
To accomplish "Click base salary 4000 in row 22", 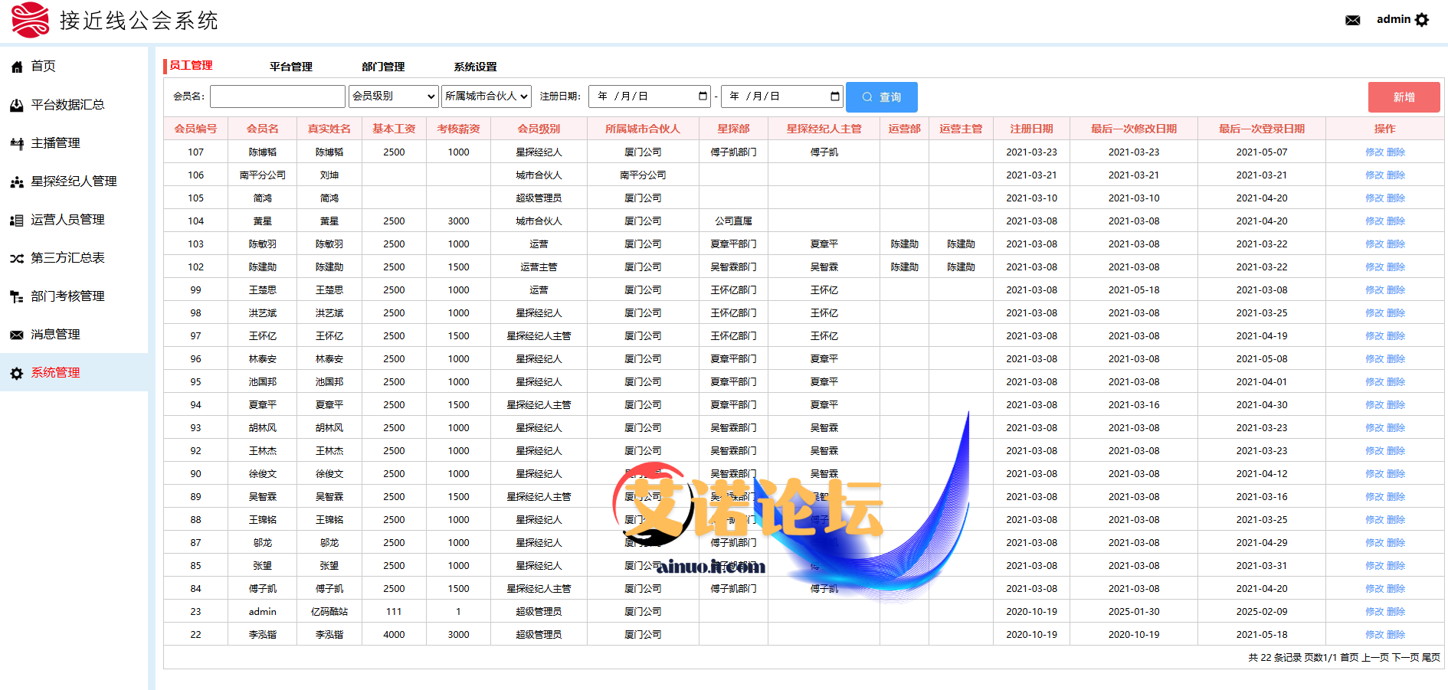I will 394,635.
